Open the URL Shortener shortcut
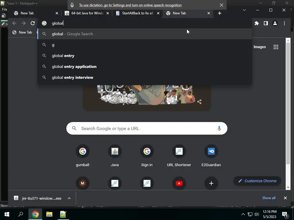This screenshot has width=294, height=220. click(x=179, y=156)
